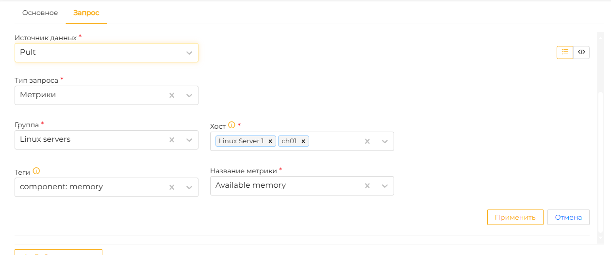The width and height of the screenshot is (611, 255).
Task: Click the Применить button
Action: click(515, 217)
